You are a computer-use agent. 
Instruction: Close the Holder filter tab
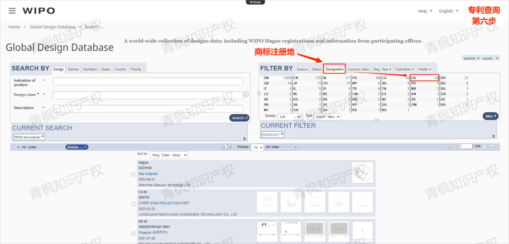[x=430, y=69]
